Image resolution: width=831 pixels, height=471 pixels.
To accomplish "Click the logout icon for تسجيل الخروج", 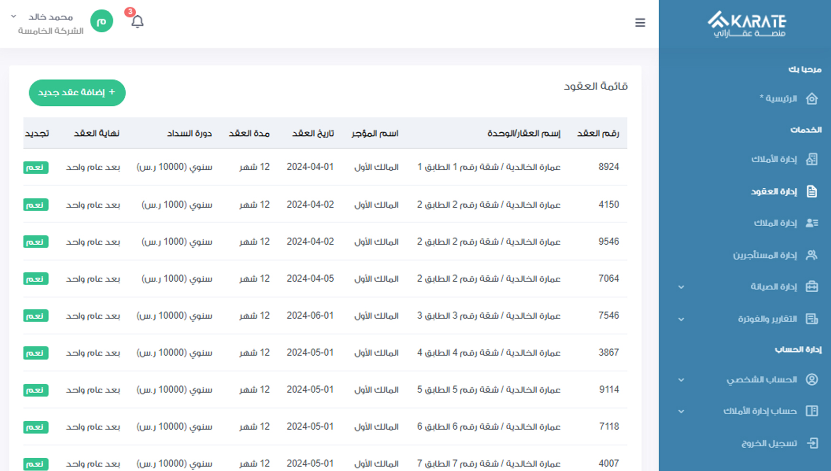I will tap(812, 443).
